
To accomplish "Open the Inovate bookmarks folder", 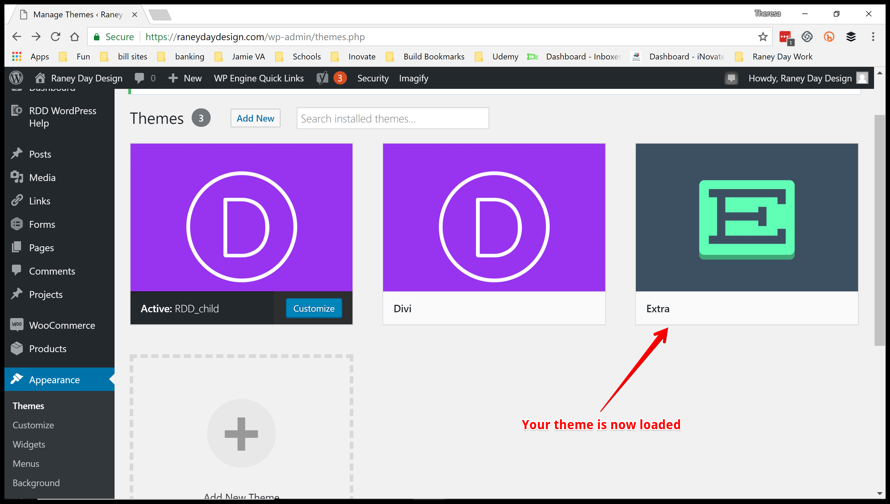I will point(353,56).
